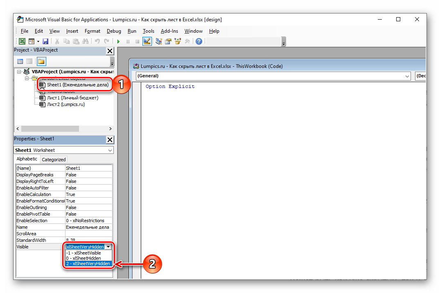Click the View Microsoft Excel icon
The image size is (440, 293).
(22, 41)
